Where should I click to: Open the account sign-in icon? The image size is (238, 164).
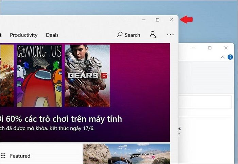pyautogui.click(x=153, y=34)
